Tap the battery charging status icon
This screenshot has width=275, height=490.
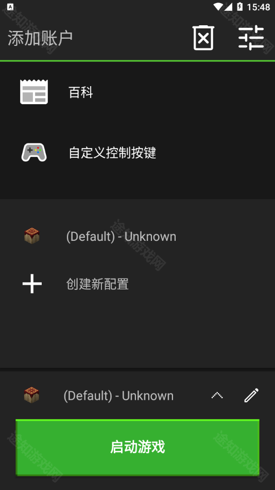[x=240, y=7]
